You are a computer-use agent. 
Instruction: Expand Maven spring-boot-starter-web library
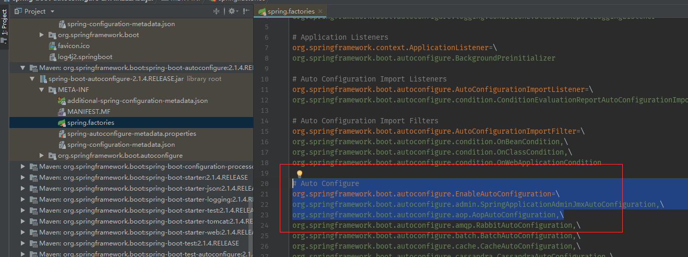click(x=23, y=232)
